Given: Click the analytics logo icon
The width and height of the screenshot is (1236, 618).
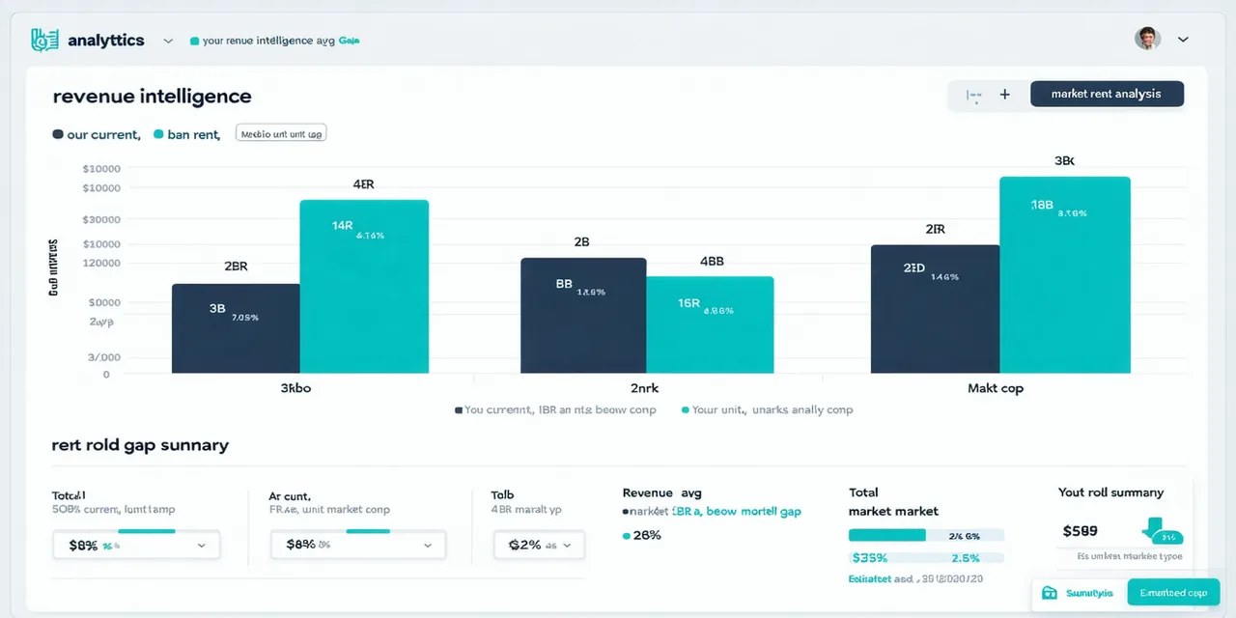Looking at the screenshot, I should pos(45,40).
